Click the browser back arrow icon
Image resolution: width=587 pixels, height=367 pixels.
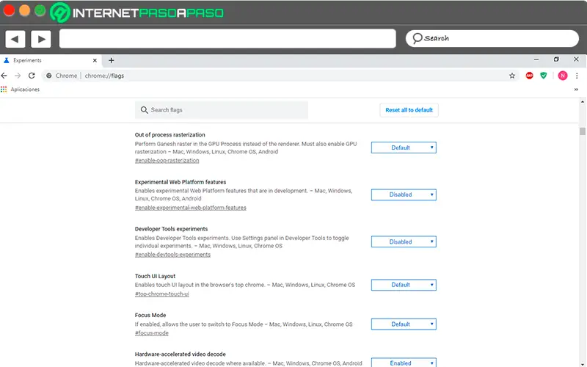click(x=6, y=76)
